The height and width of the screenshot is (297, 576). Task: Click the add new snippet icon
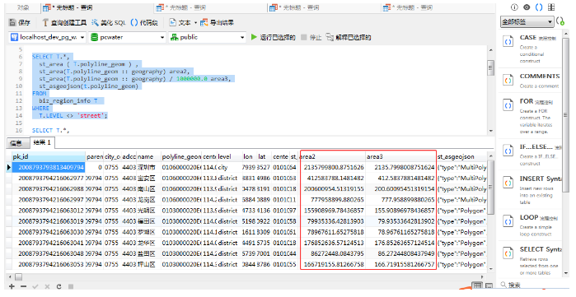pyautogui.click(x=560, y=21)
